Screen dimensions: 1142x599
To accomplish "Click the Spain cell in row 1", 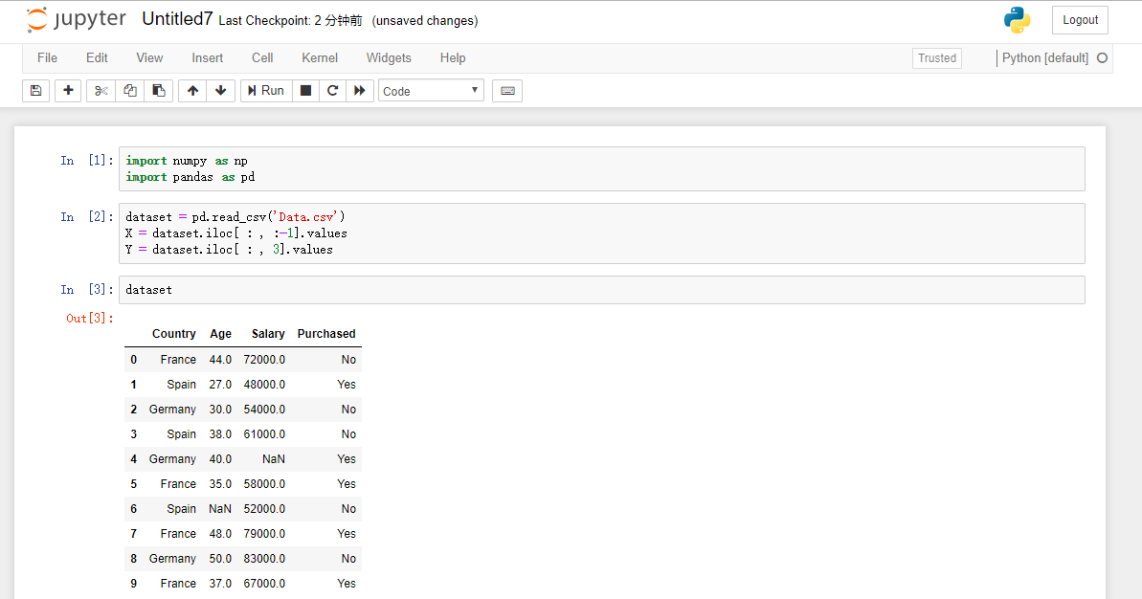I will pos(181,385).
